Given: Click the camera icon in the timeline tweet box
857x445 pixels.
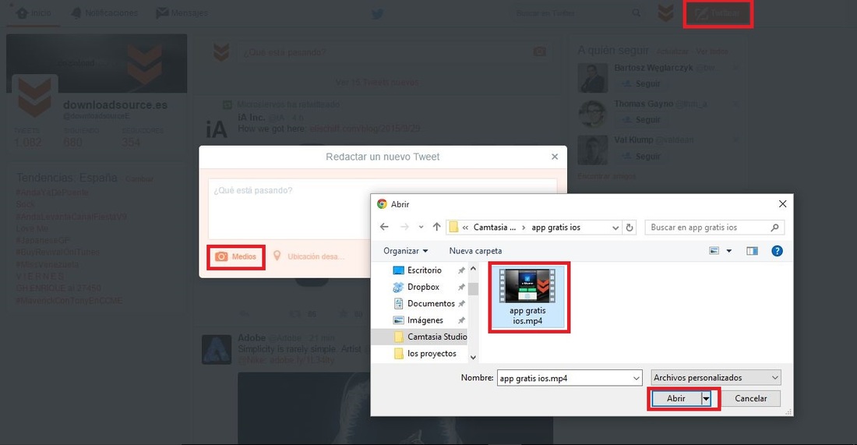Looking at the screenshot, I should coord(539,52).
